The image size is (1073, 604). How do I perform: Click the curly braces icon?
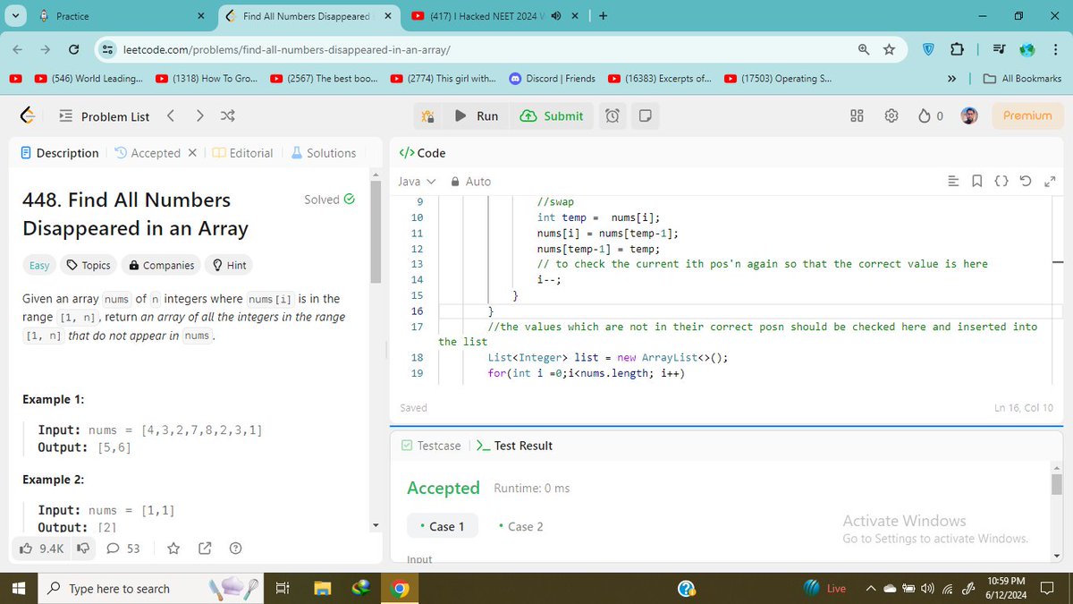[1001, 182]
